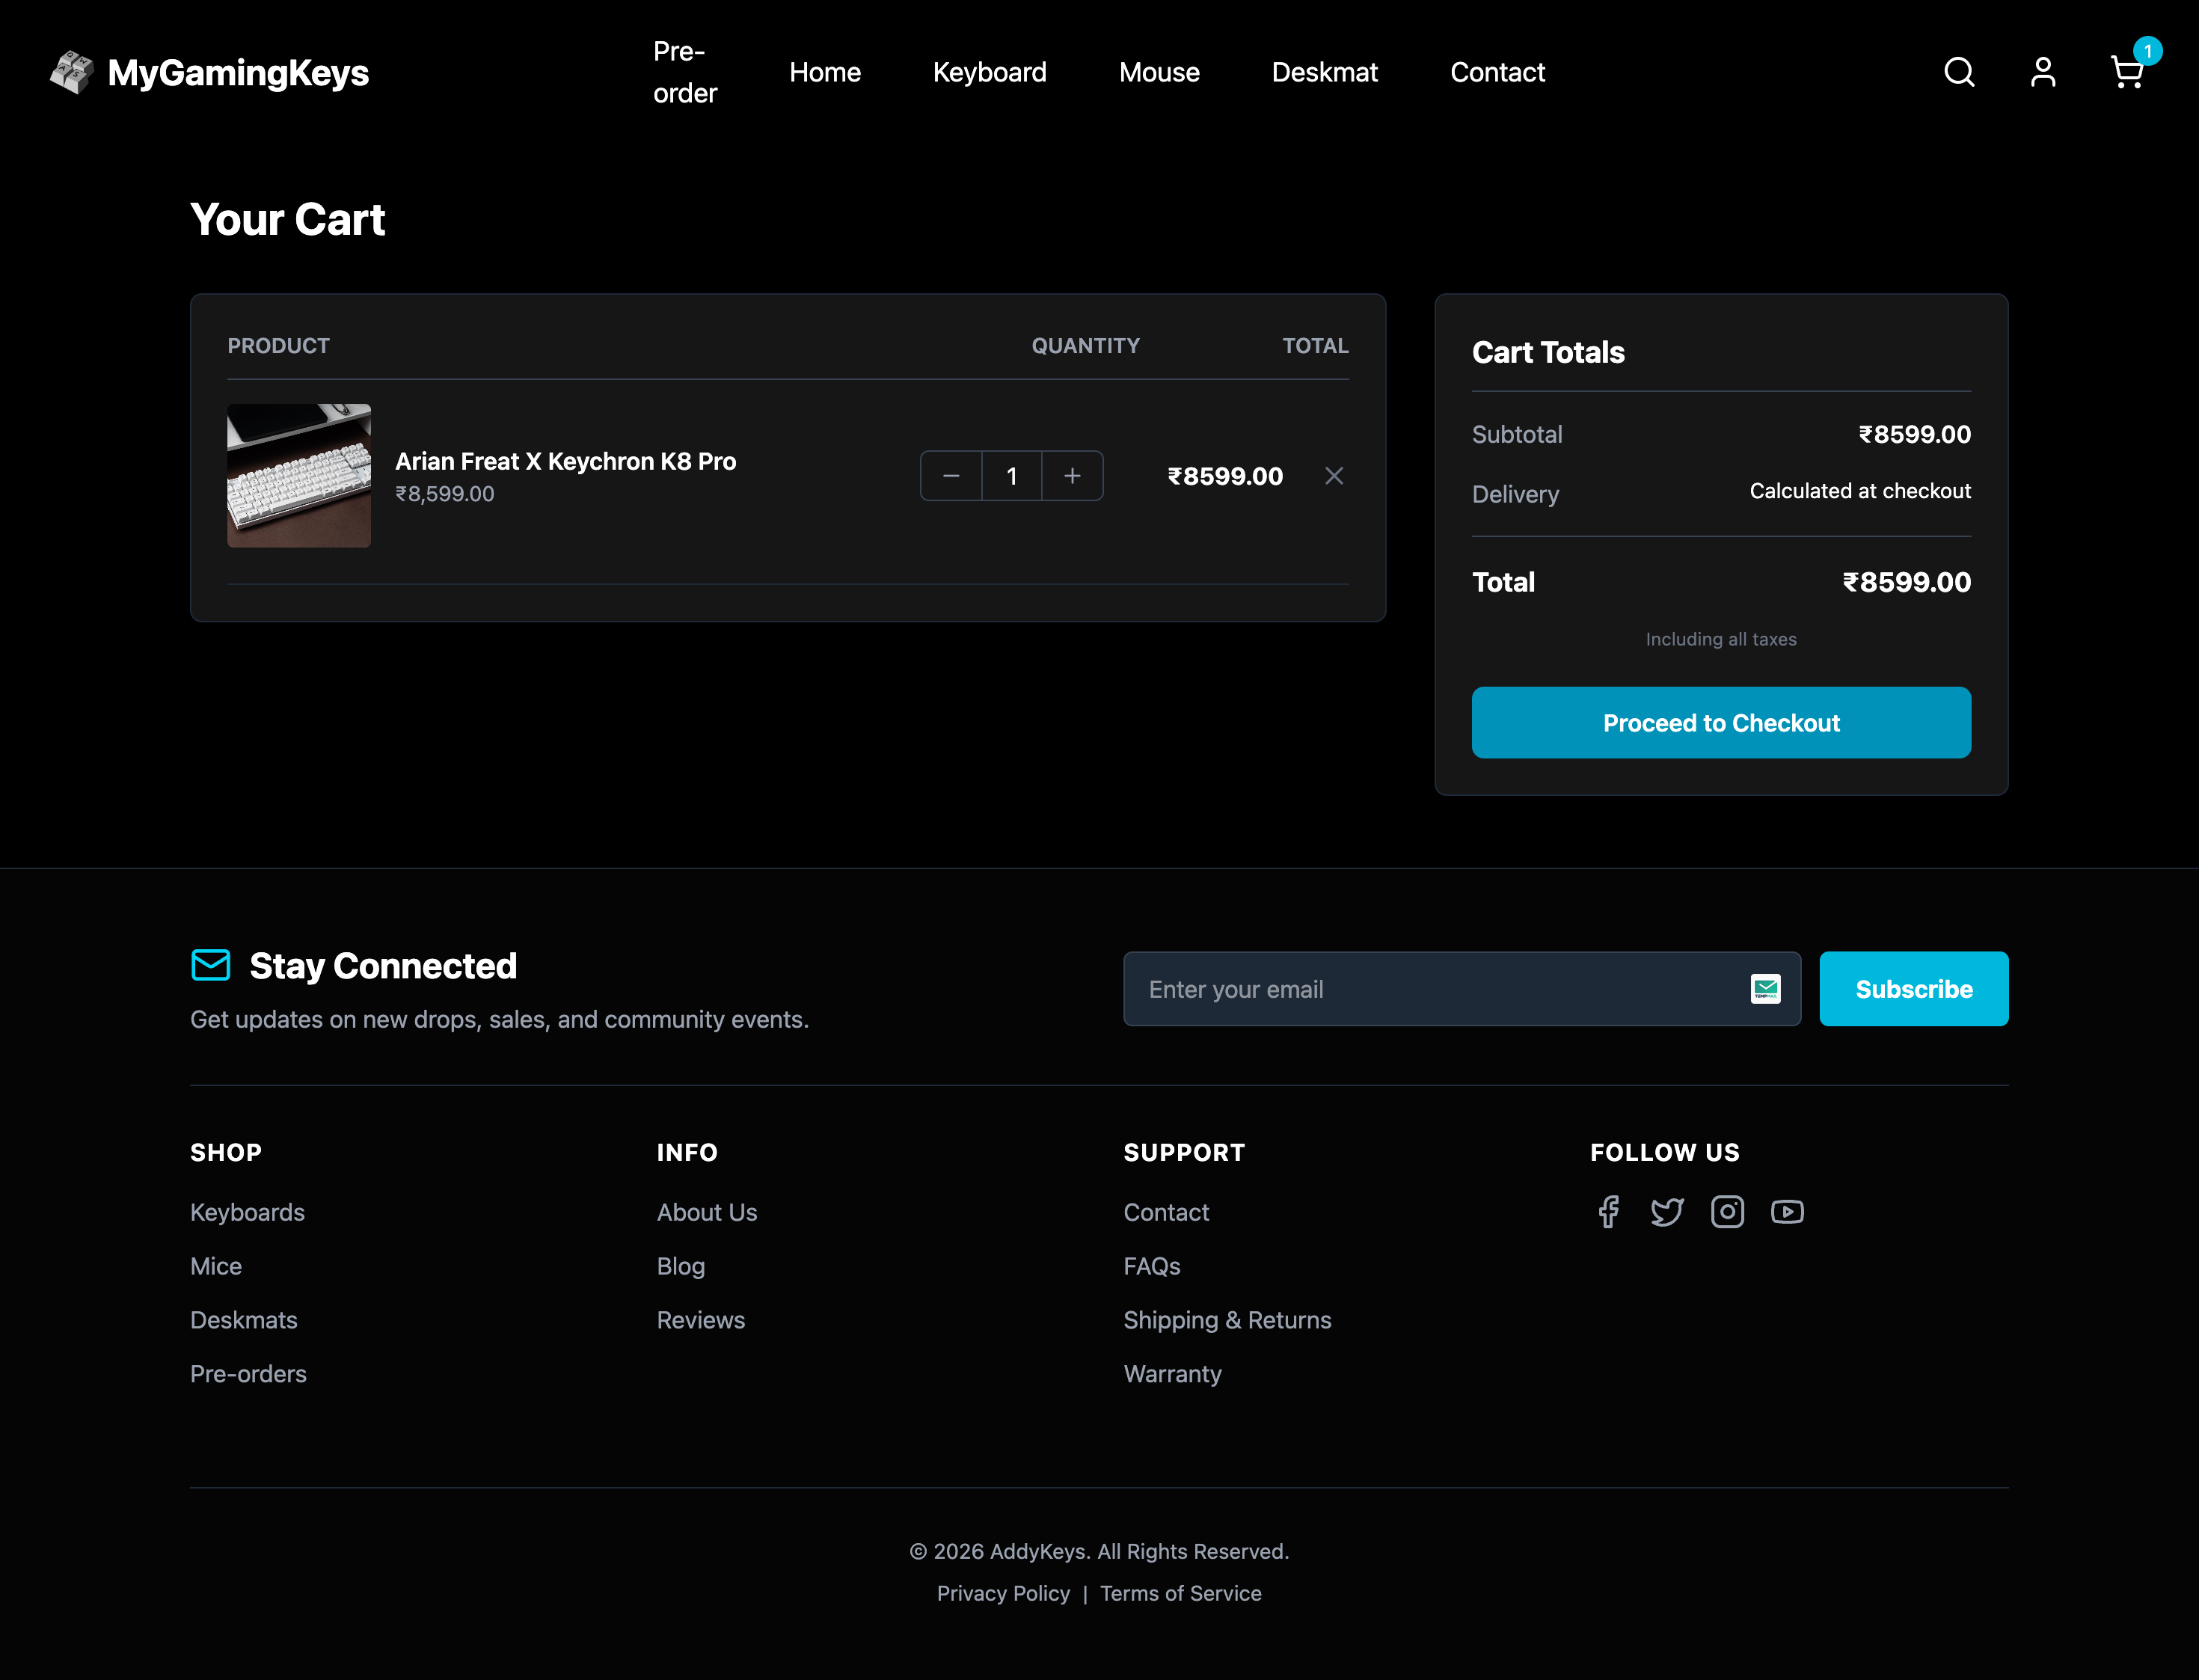Image resolution: width=2199 pixels, height=1680 pixels.
Task: Click Proceed to Checkout
Action: click(x=1721, y=722)
